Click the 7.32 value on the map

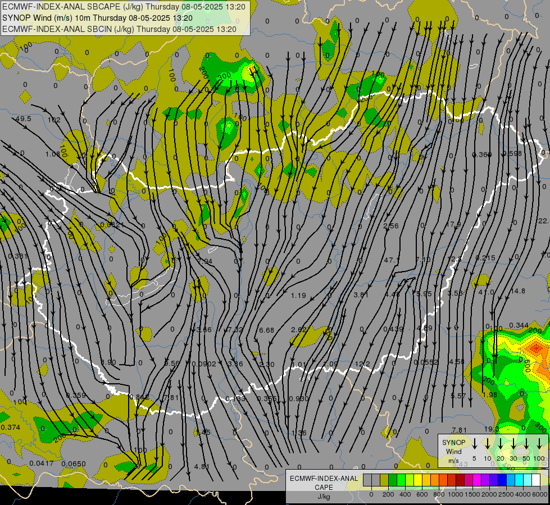tap(235, 330)
